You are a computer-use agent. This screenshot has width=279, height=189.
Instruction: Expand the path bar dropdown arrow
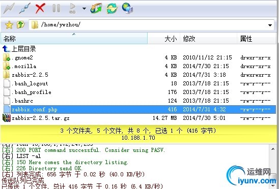pos(270,25)
